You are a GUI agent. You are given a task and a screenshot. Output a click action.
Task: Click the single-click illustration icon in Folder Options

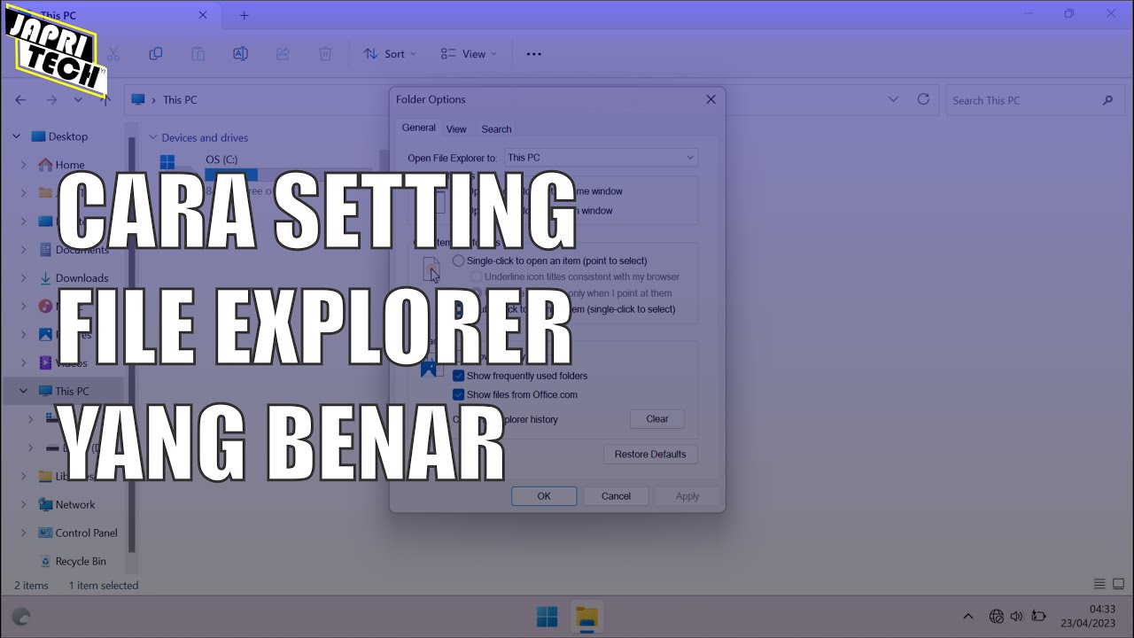(431, 269)
